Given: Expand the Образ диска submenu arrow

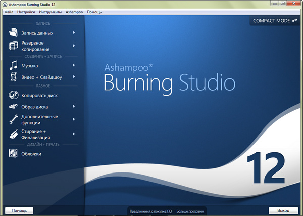Looking at the screenshot, I should [x=74, y=107].
